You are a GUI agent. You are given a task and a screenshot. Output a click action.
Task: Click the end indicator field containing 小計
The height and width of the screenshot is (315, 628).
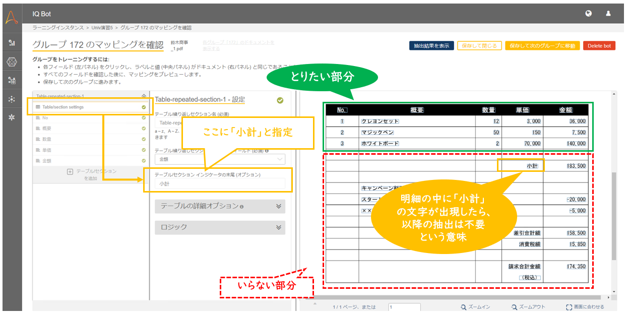click(x=220, y=184)
